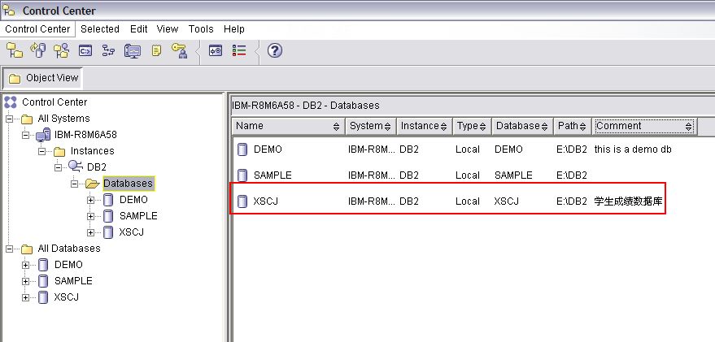Collapse the DB2 instance node
The height and width of the screenshot is (342, 715).
click(58, 167)
